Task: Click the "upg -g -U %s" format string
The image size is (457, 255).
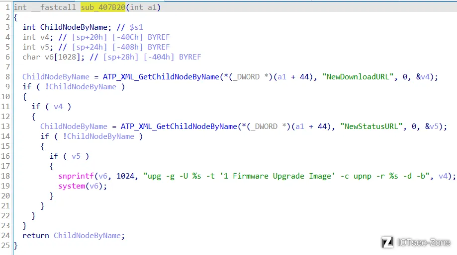Action: click(x=286, y=176)
